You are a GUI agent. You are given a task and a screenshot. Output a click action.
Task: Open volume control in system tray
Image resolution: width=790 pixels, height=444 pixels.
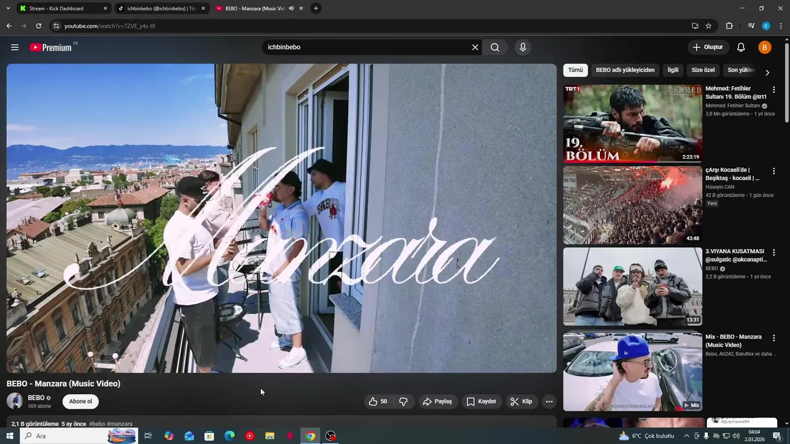[736, 436]
